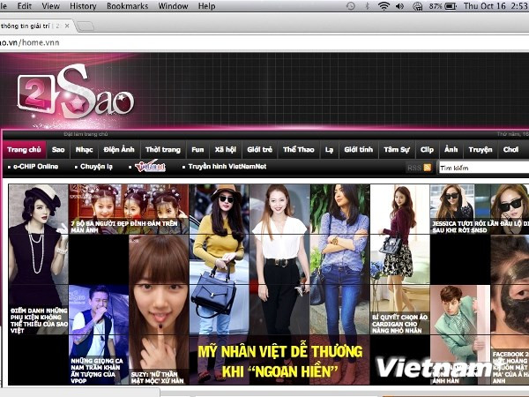Open the History menu
Viewport: 529px width, 397px height.
pyautogui.click(x=83, y=6)
